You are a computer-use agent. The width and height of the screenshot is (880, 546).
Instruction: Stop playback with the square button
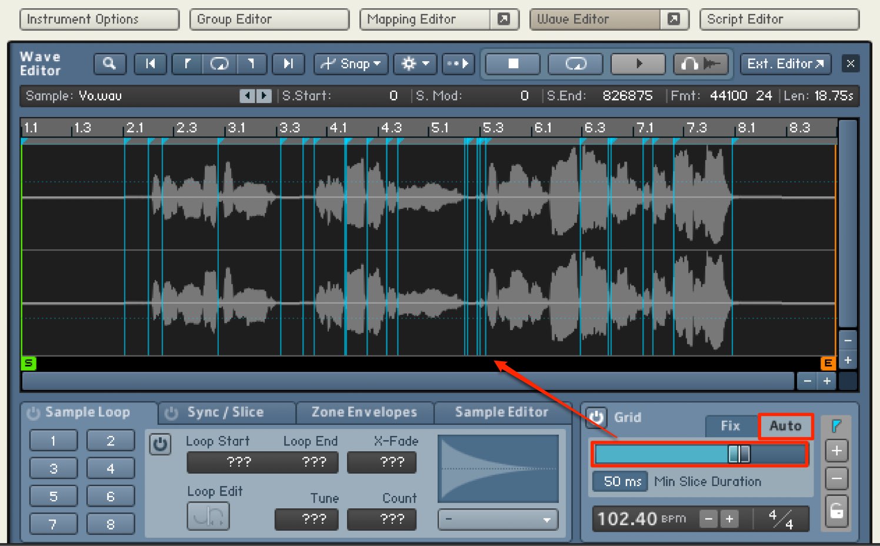pos(514,64)
